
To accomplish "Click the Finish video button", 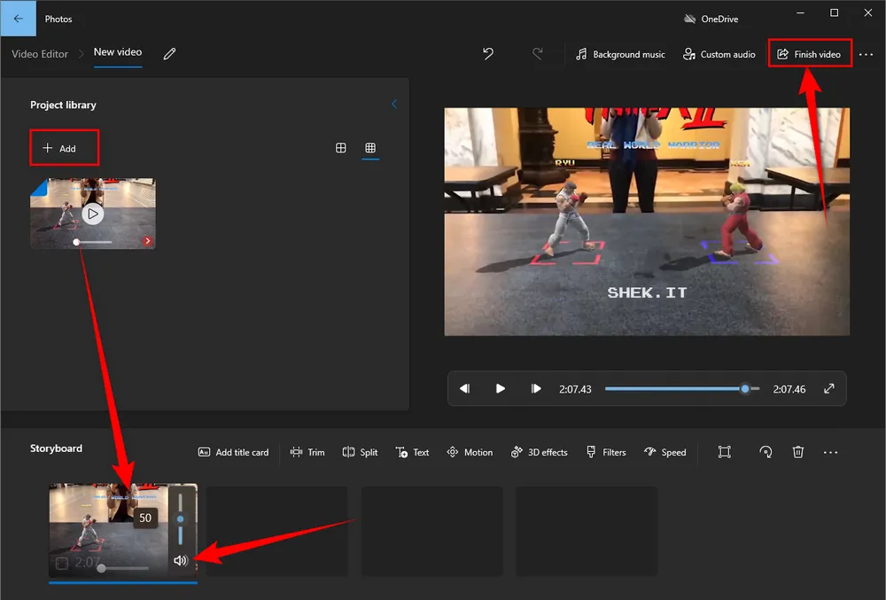I will 809,54.
